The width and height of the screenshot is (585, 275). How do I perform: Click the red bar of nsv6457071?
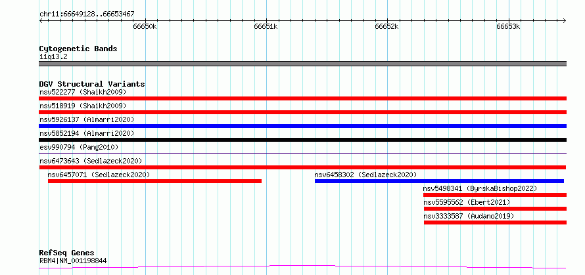[155, 181]
